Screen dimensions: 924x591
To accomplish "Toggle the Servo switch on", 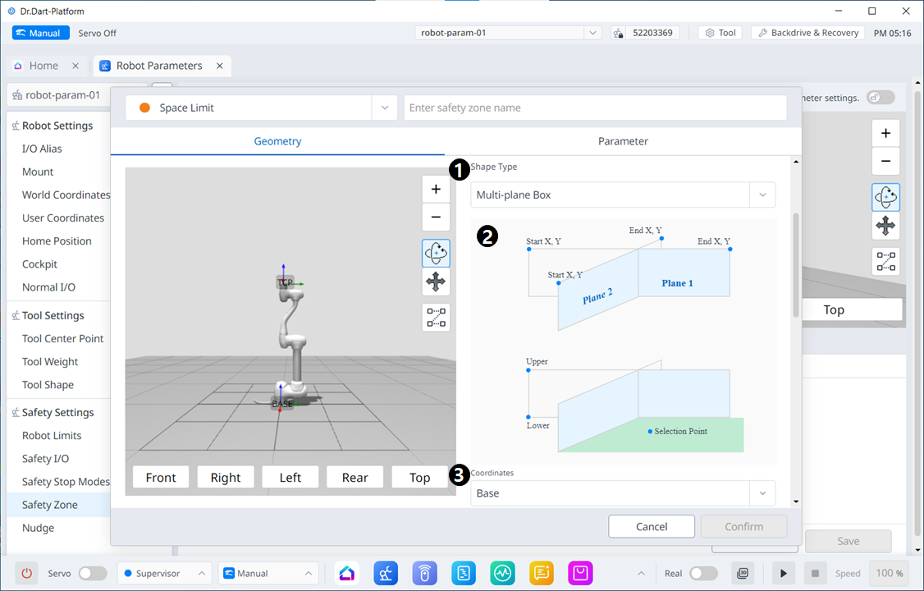I will pyautogui.click(x=92, y=573).
